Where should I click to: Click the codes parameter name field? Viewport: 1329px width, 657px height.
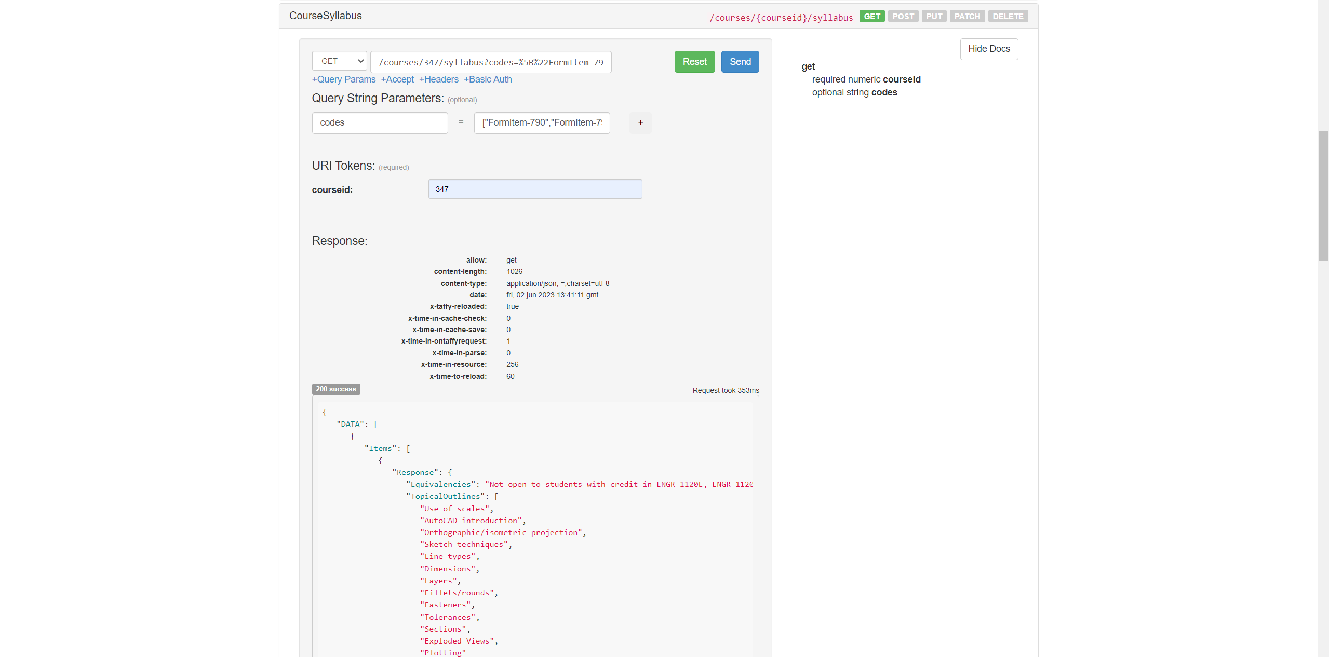tap(380, 123)
